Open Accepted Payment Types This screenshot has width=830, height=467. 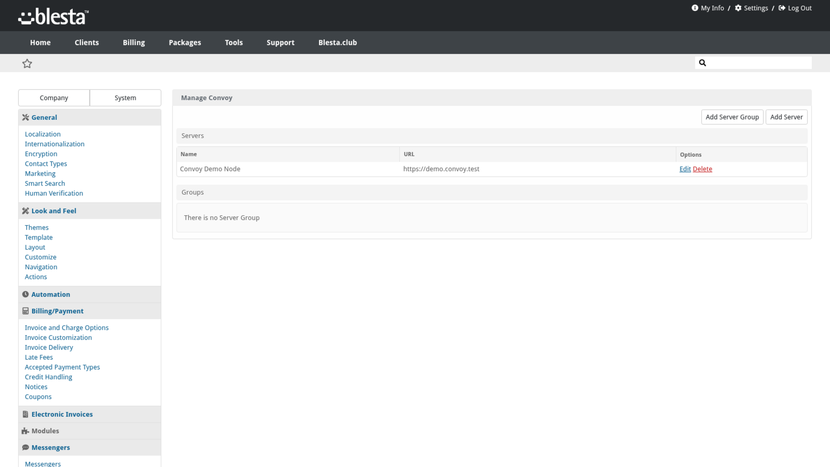coord(62,367)
